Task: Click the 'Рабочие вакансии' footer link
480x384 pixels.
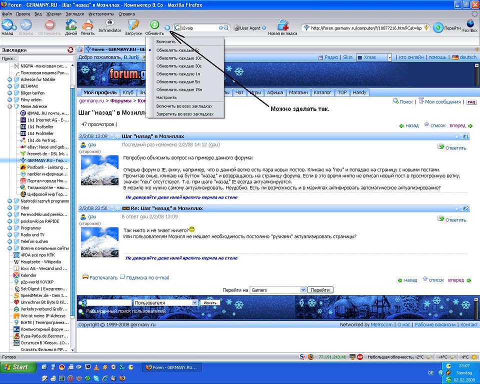Action: 435,324
